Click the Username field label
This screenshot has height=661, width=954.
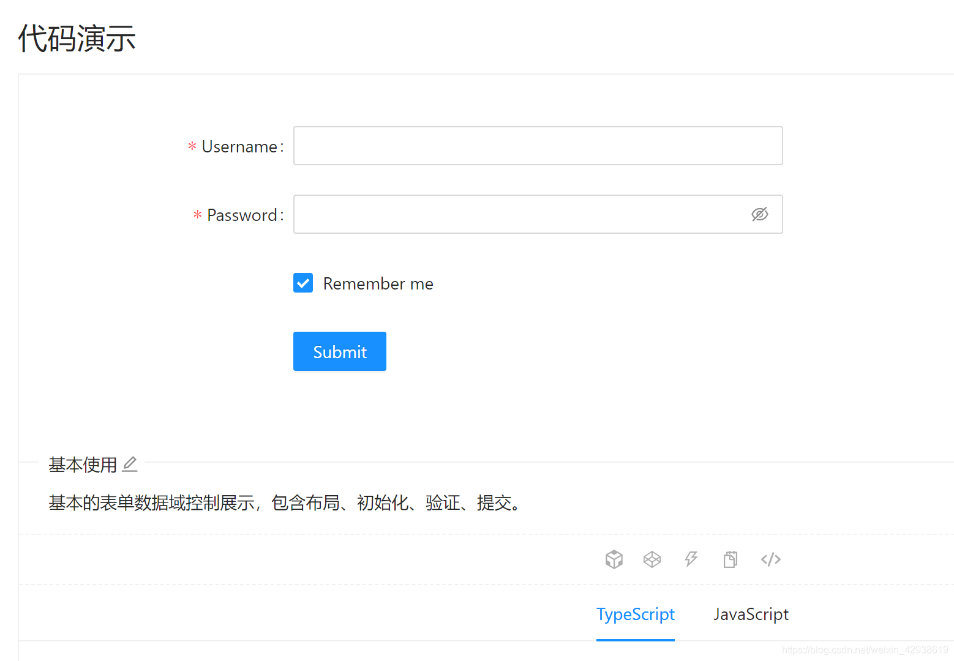(x=239, y=147)
